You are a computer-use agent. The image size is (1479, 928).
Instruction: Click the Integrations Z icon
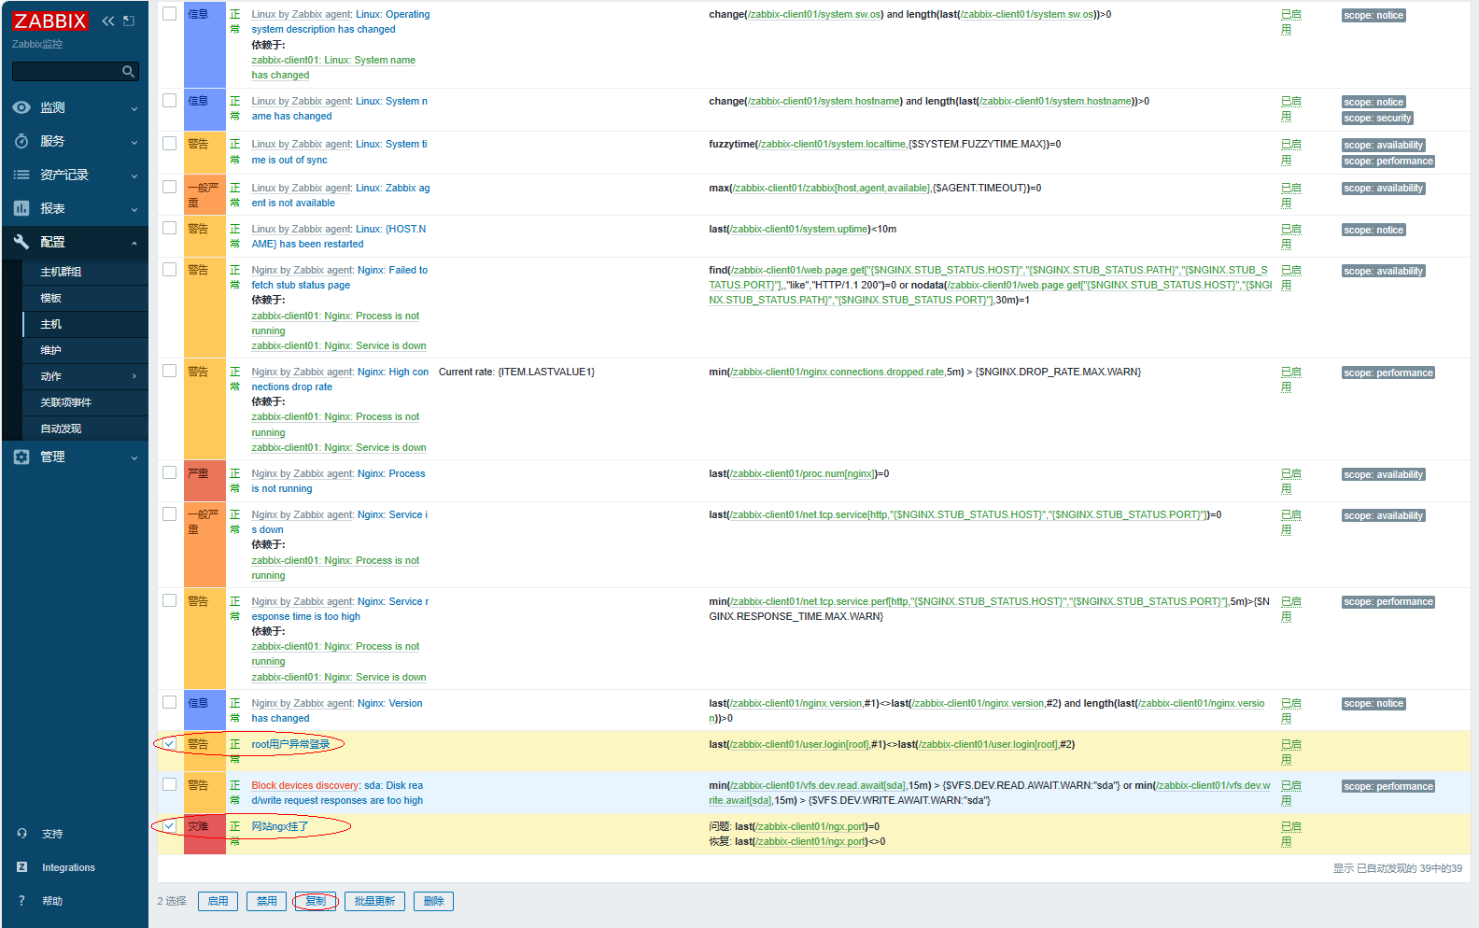click(x=22, y=867)
